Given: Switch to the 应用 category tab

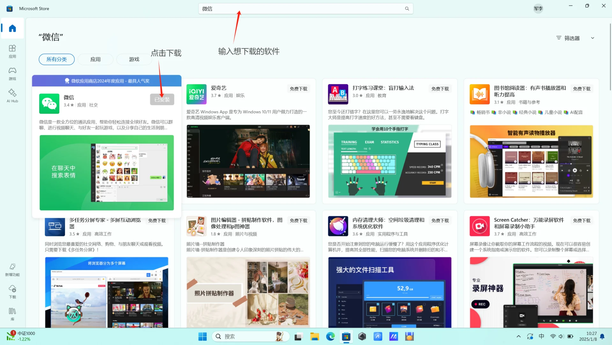Looking at the screenshot, I should [95, 59].
